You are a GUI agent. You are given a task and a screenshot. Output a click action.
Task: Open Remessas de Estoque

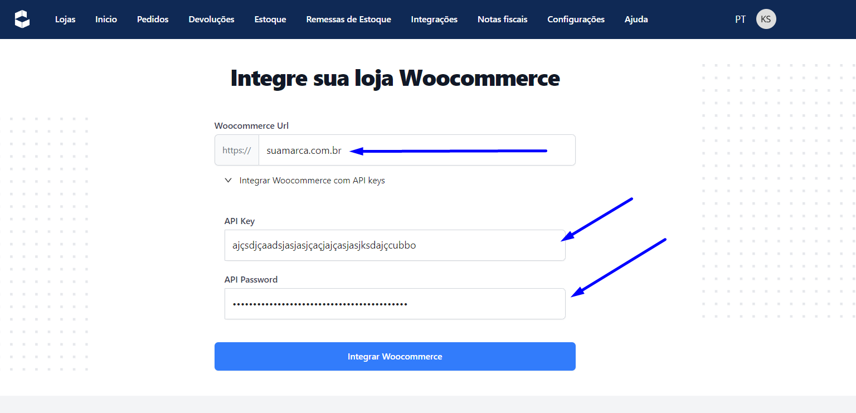tap(348, 19)
